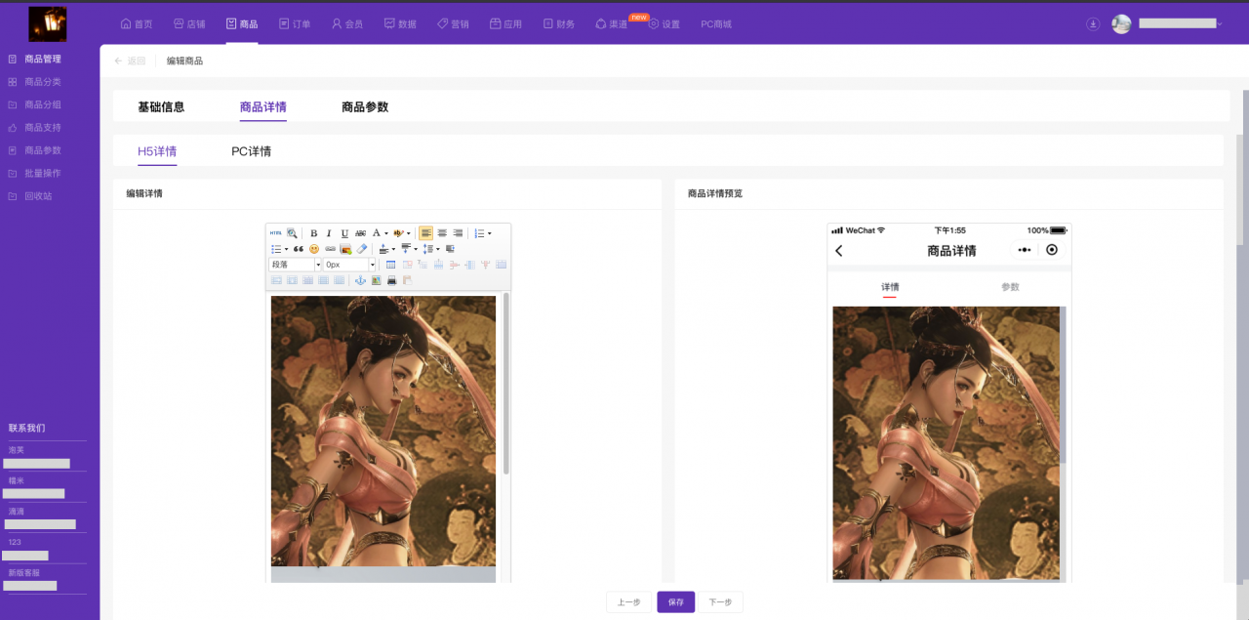Expand the ordered list style dropdown
Image resolution: width=1249 pixels, height=620 pixels.
pyautogui.click(x=490, y=233)
